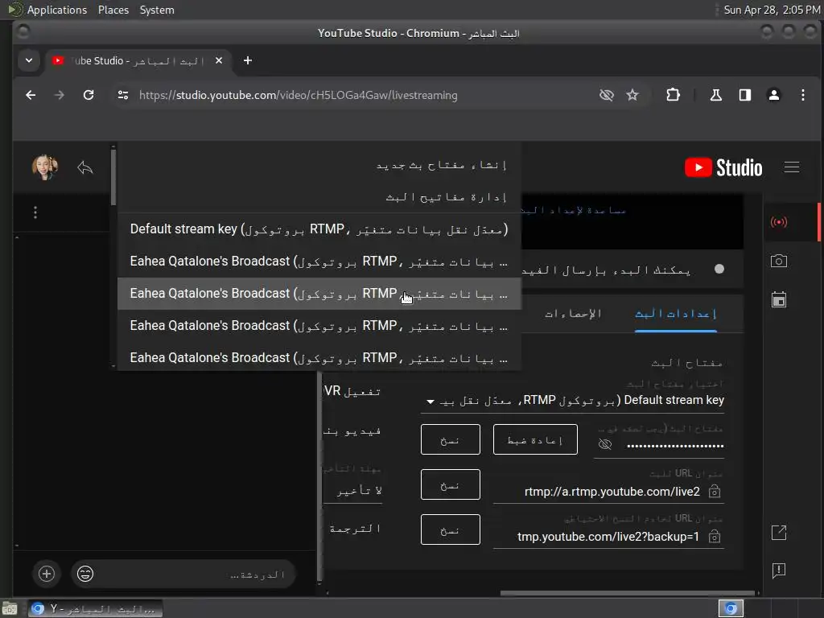The image size is (824, 618).
Task: Open the Studio hamburger menu
Action: pyautogui.click(x=792, y=167)
